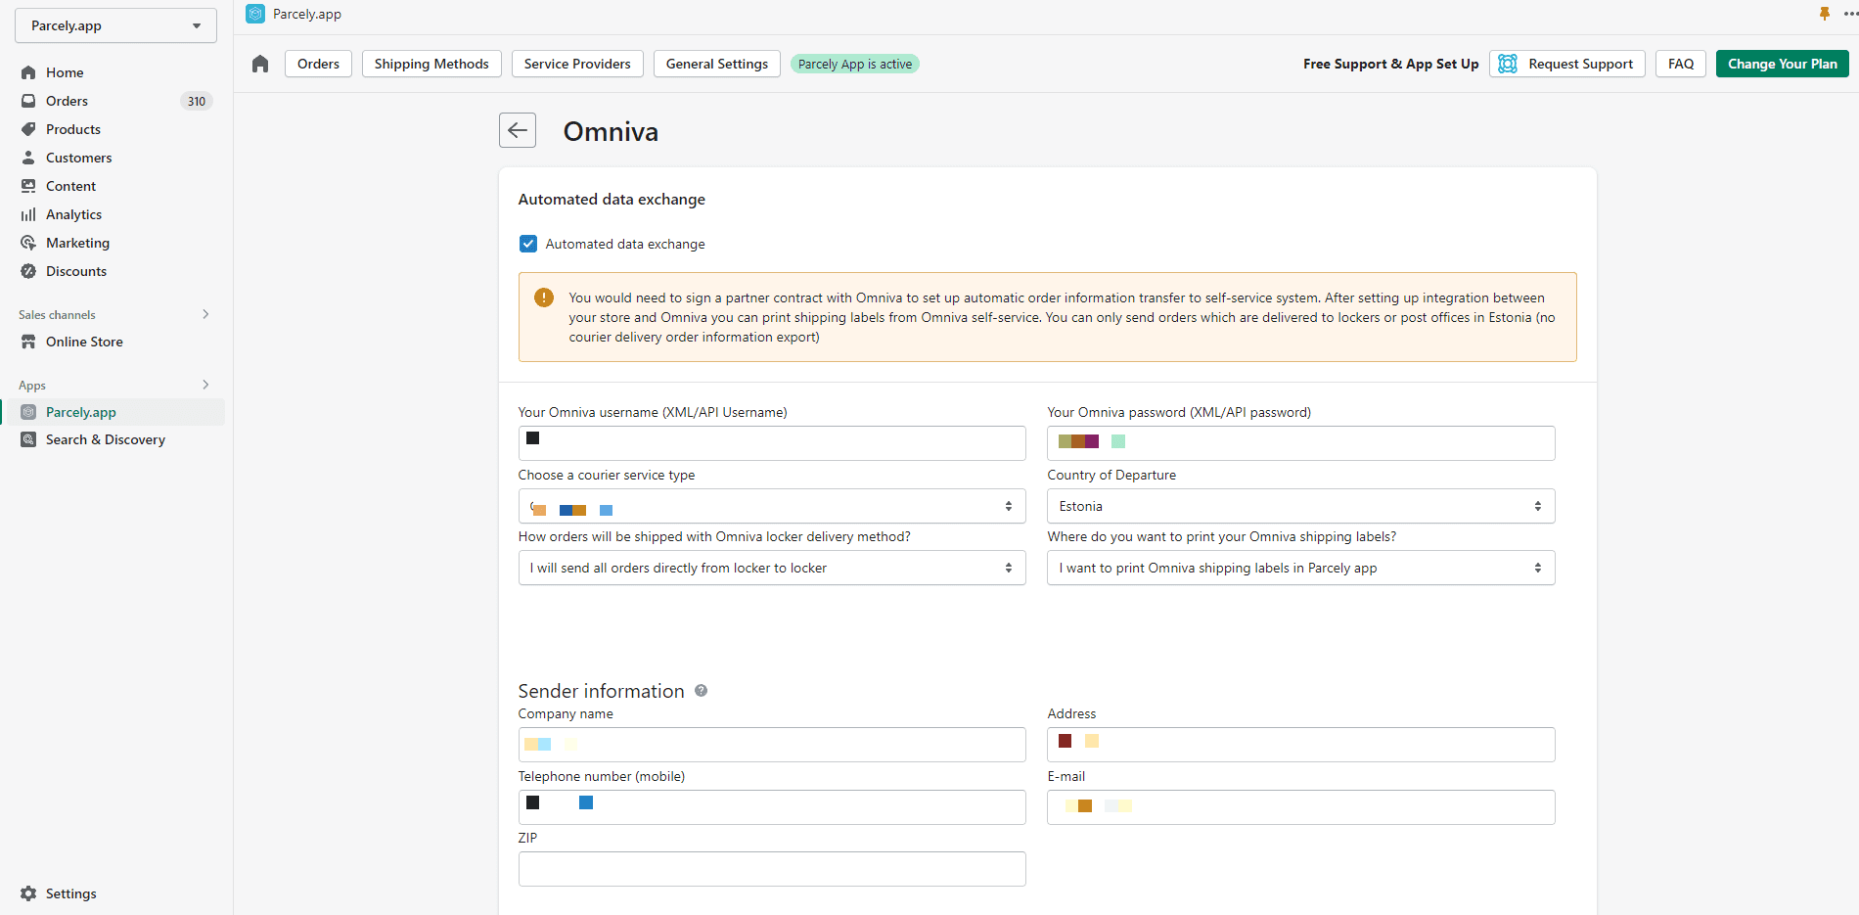The width and height of the screenshot is (1859, 915).
Task: Open the courier service type dropdown
Action: click(x=771, y=506)
